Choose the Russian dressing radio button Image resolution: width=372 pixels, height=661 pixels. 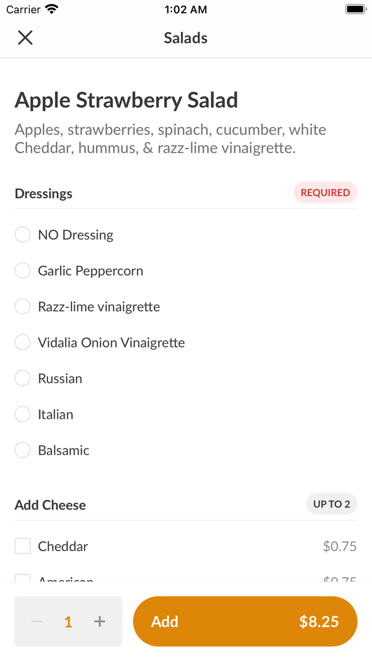[x=22, y=378]
